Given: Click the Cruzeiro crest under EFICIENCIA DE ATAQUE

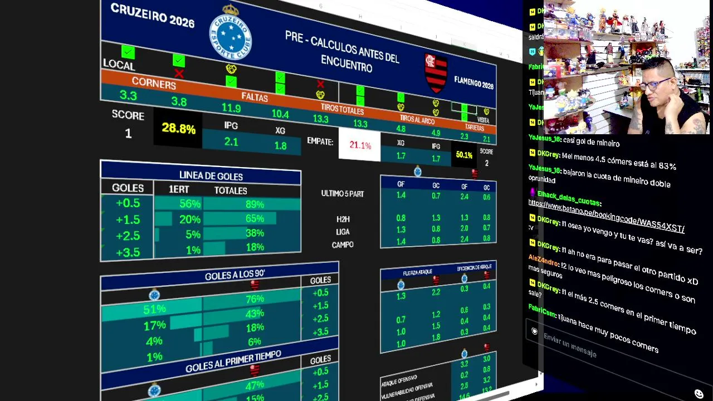Looking at the screenshot, I should click(465, 278).
